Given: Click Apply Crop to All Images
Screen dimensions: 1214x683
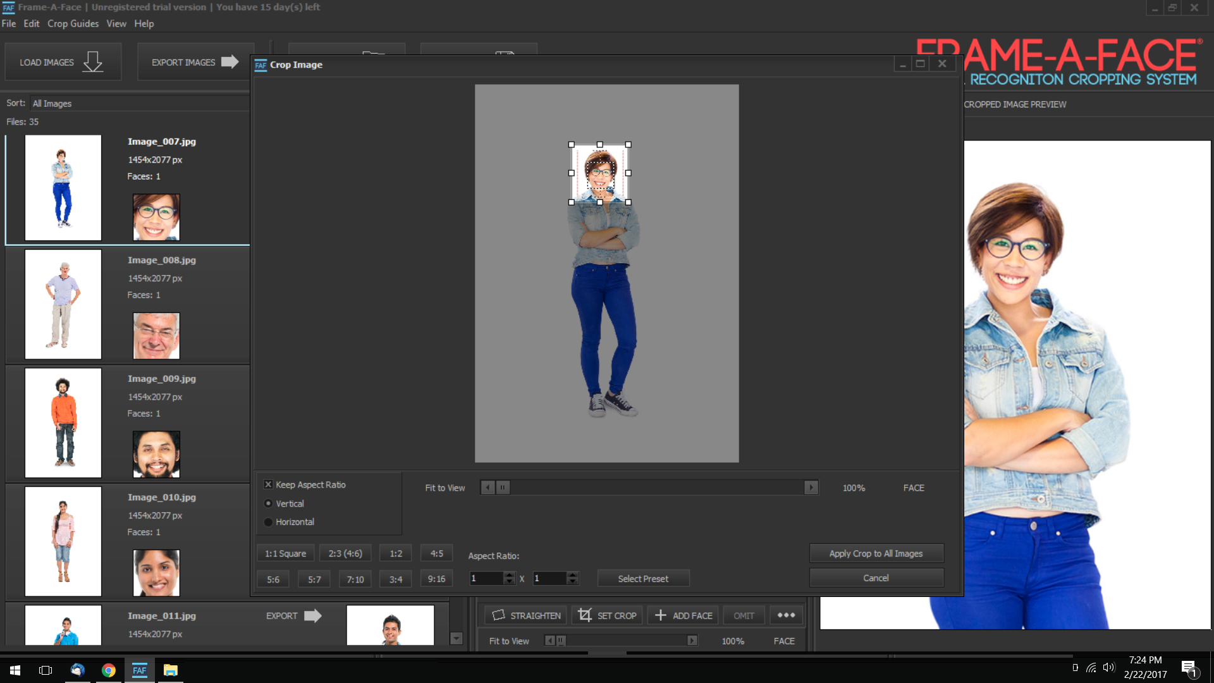Looking at the screenshot, I should (876, 553).
